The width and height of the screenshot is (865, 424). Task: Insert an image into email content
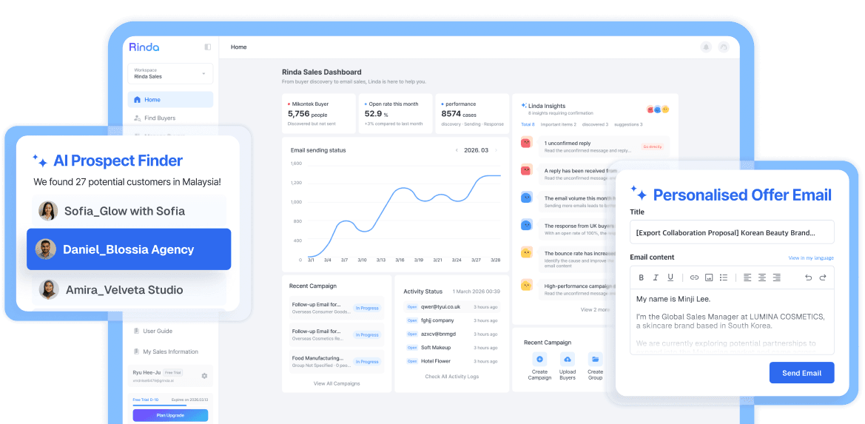click(x=709, y=277)
